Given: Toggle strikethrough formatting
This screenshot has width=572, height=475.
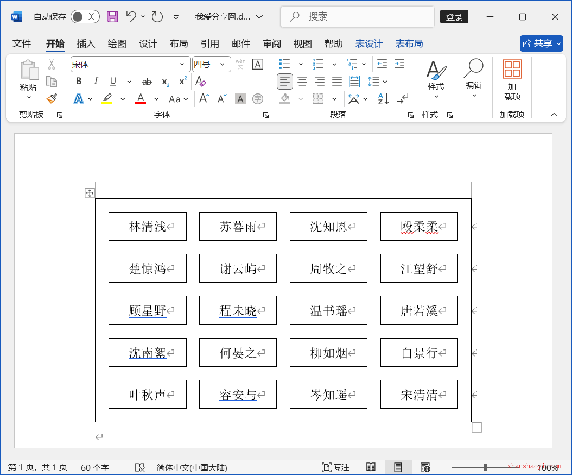Looking at the screenshot, I should 147,82.
